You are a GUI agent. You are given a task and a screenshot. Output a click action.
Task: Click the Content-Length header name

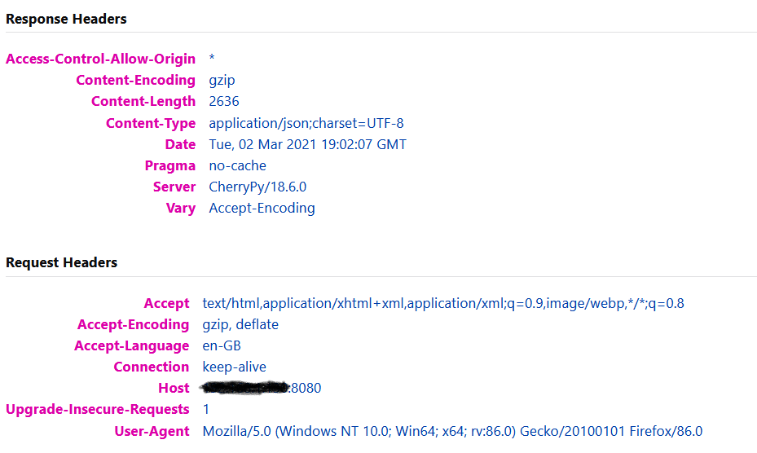[x=143, y=101]
